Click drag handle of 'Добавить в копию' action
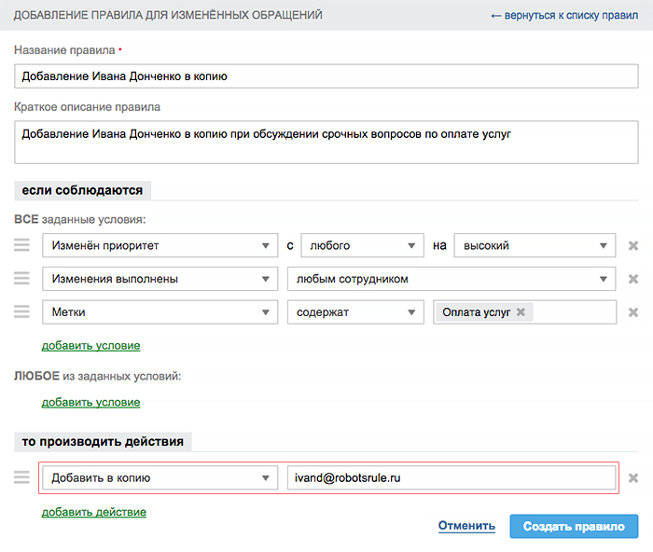The height and width of the screenshot is (552, 653). pos(21,478)
